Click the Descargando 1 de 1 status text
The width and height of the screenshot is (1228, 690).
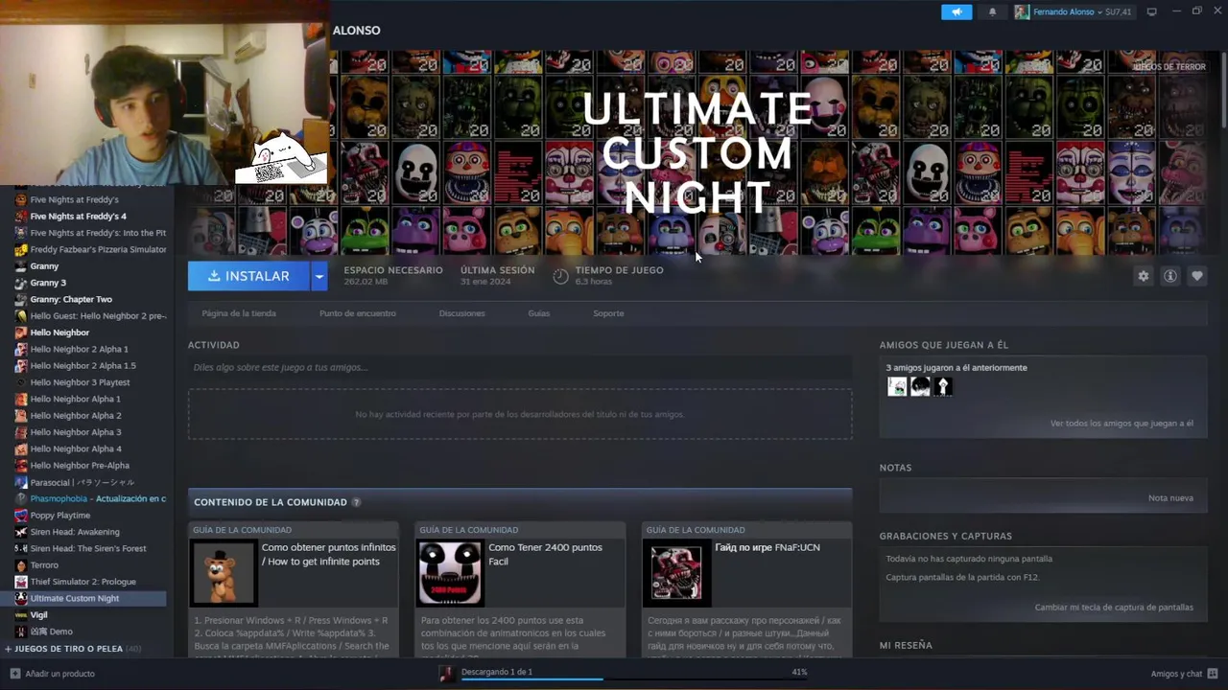click(496, 672)
